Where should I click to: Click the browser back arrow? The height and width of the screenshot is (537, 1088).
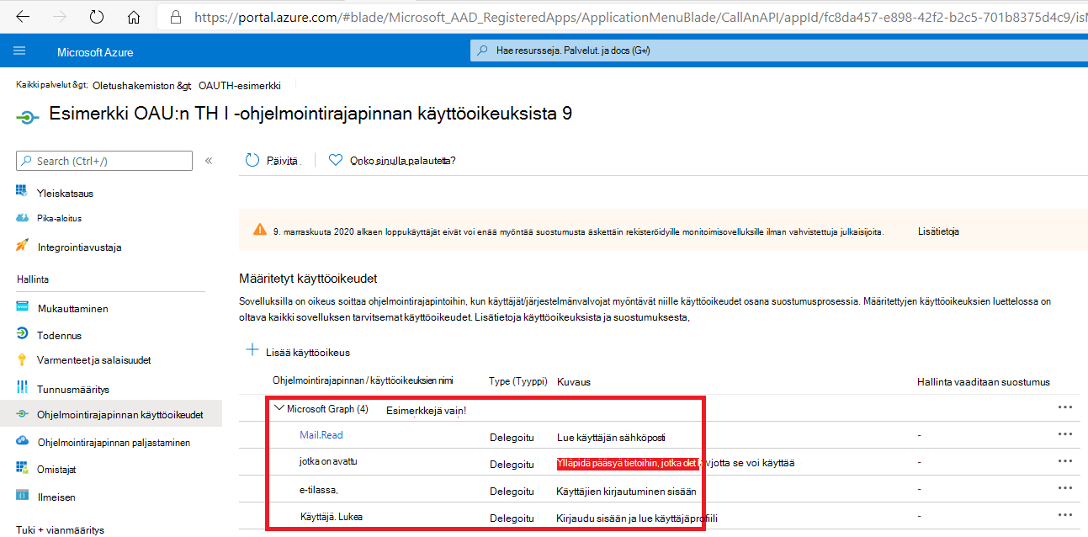tap(23, 17)
